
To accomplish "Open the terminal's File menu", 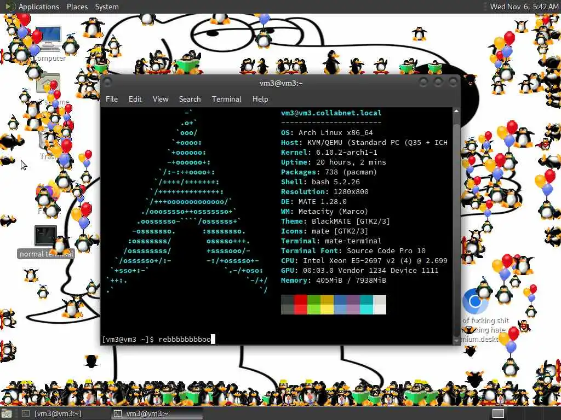I will 112,99.
